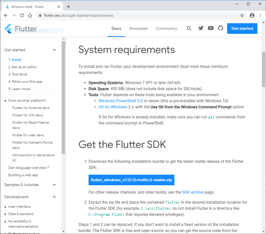Image resolution: width=266 pixels, height=234 pixels.
Task: Open Flutter's Twitter icon link
Action: 201,28
